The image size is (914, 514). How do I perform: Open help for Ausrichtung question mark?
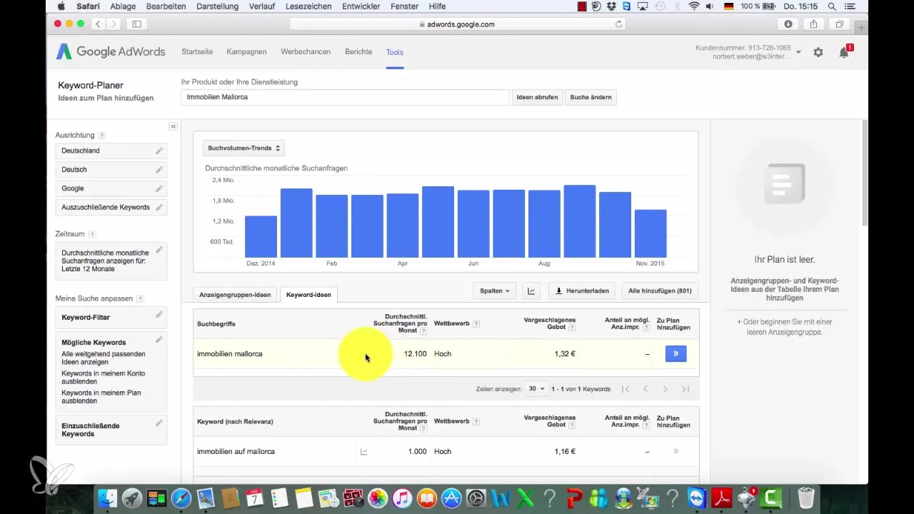[x=102, y=135]
